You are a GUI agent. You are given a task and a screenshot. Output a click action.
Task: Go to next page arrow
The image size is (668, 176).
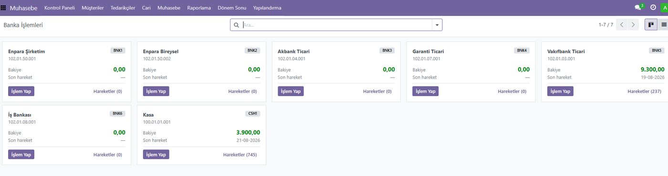[x=633, y=25]
